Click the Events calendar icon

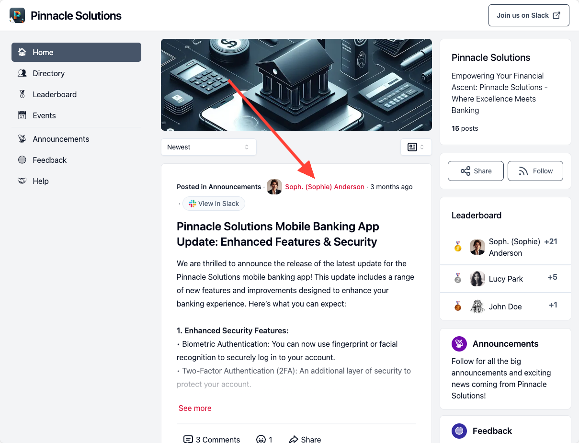[22, 115]
